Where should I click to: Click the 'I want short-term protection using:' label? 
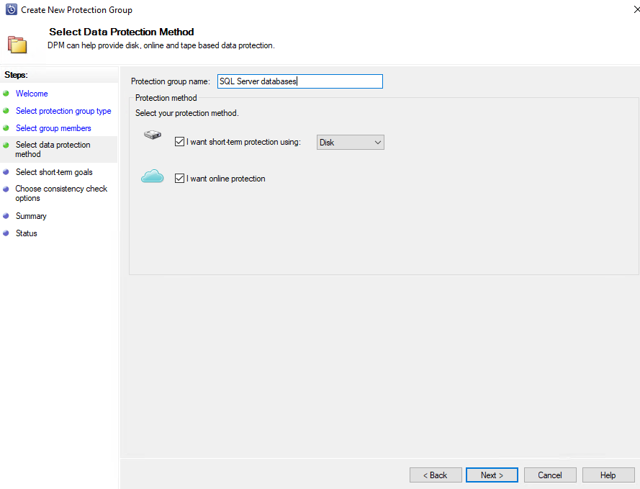[243, 142]
